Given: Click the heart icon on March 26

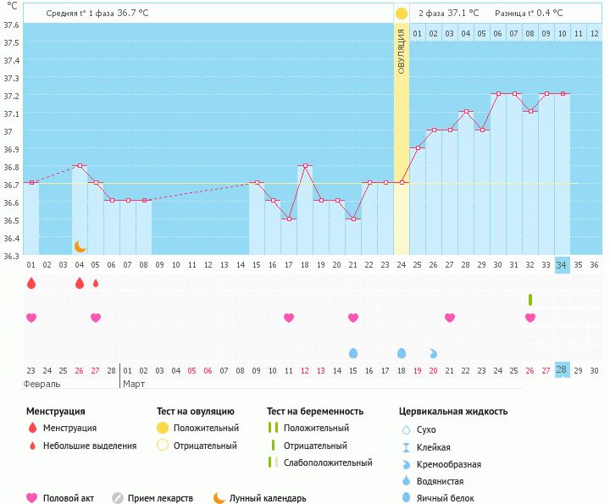Looking at the screenshot, I should pyautogui.click(x=530, y=318).
